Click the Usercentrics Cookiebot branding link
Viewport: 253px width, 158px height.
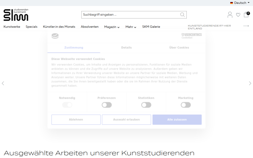(x=191, y=36)
